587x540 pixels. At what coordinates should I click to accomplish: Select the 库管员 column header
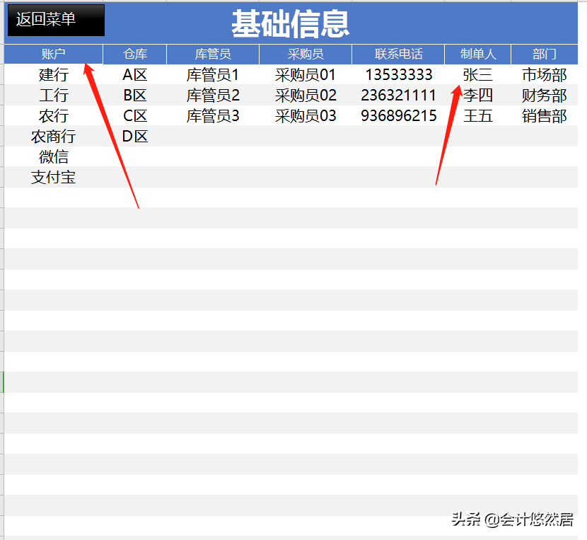pos(213,54)
